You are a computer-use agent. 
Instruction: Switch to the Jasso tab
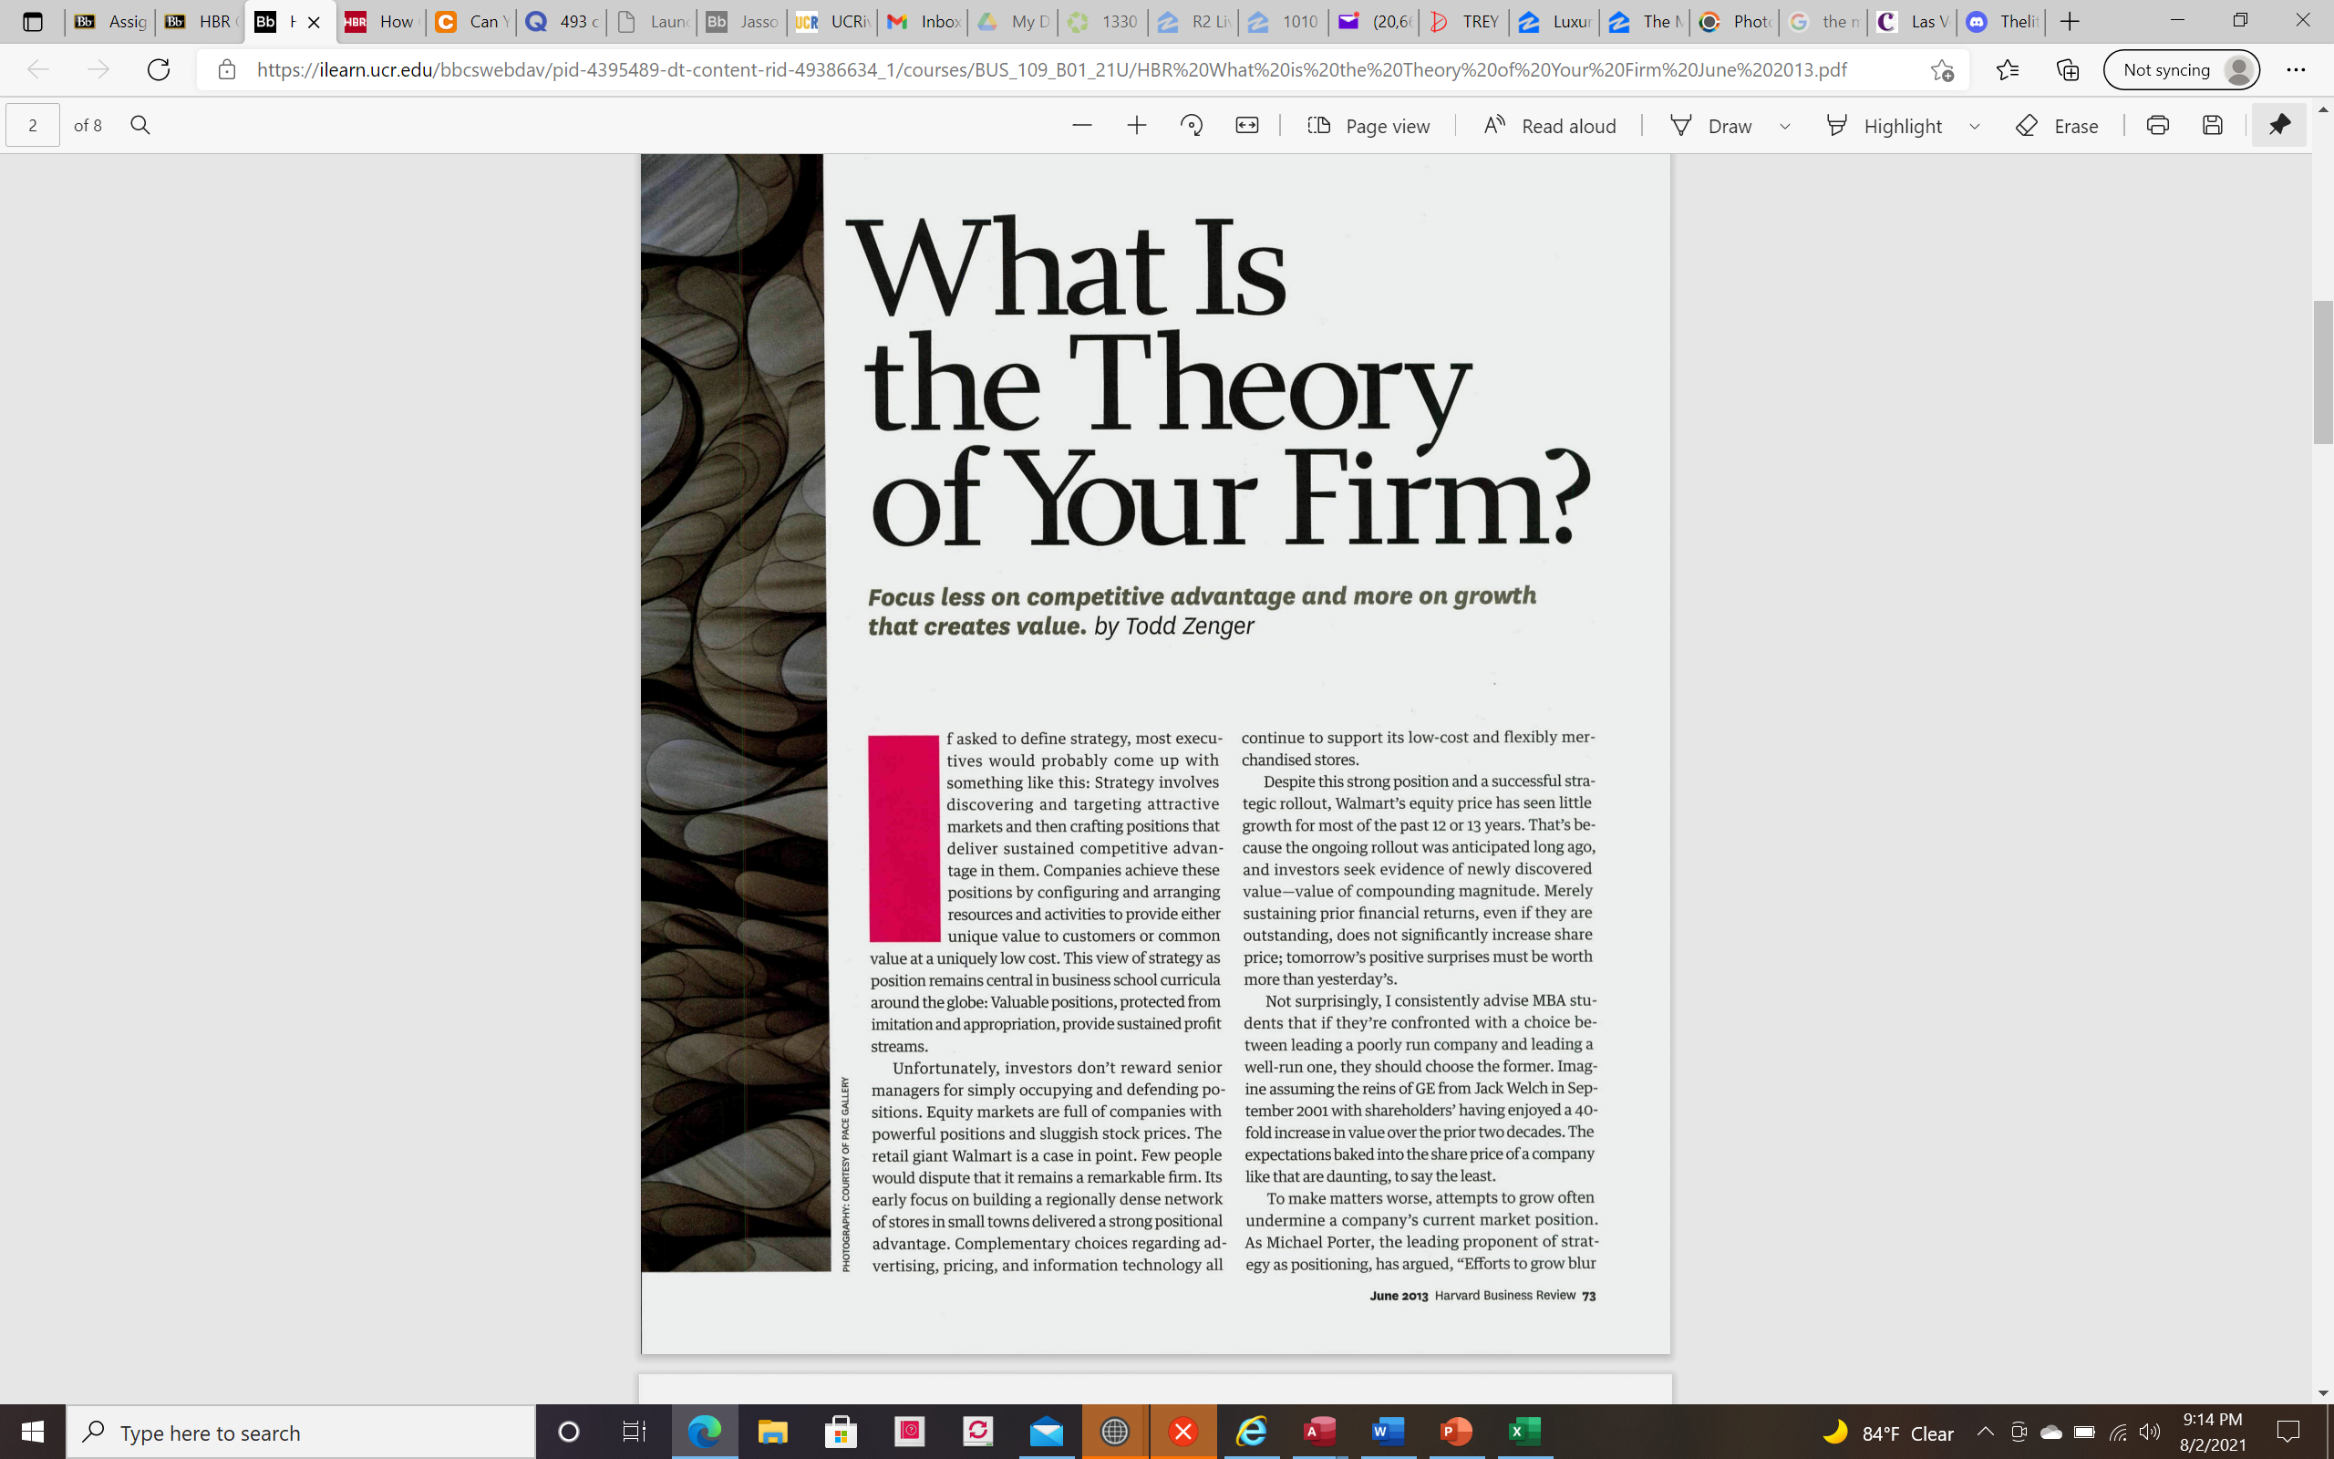coord(741,21)
